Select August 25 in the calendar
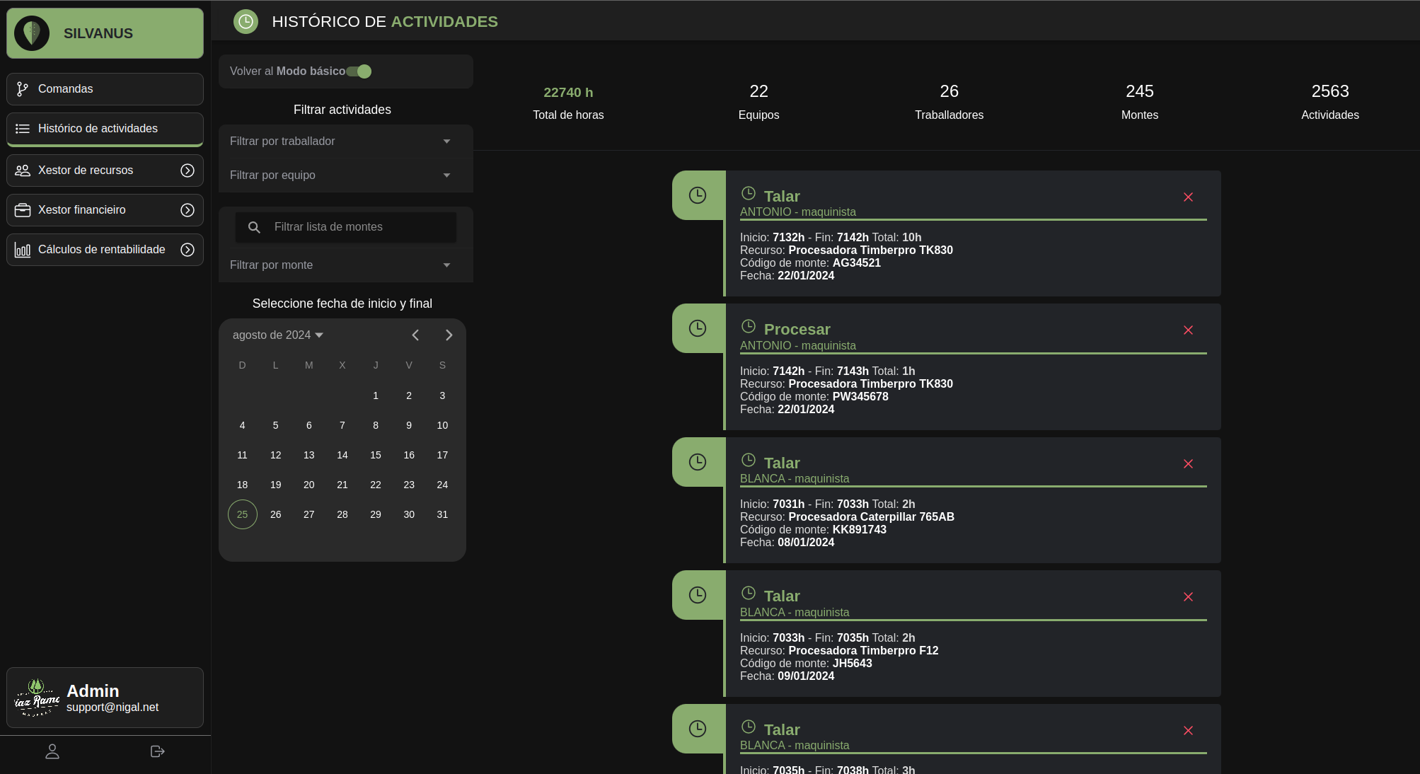Image resolution: width=1420 pixels, height=774 pixels. [243, 514]
